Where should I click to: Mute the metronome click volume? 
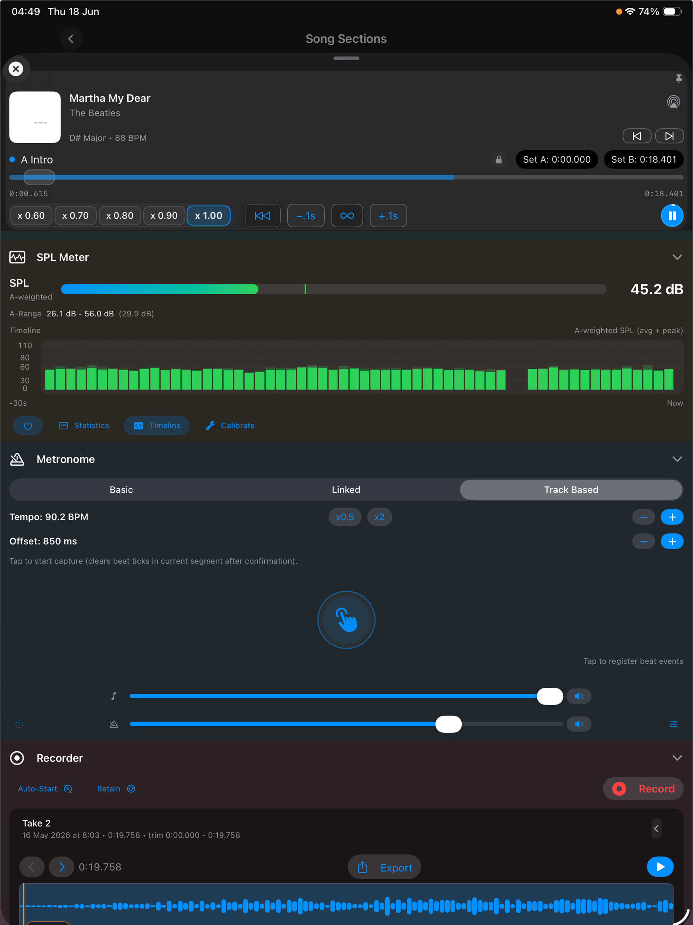(579, 724)
